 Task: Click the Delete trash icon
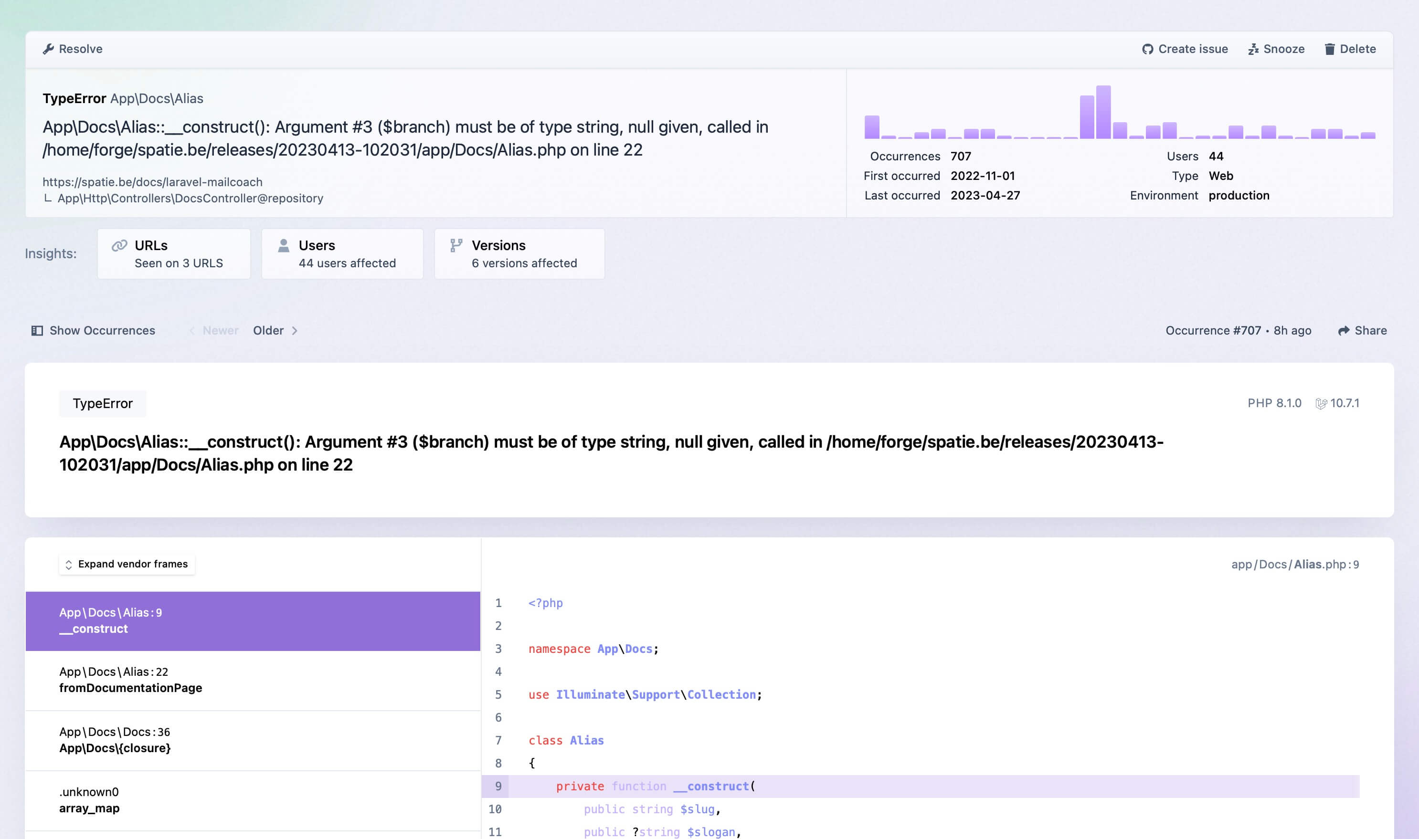(1330, 49)
